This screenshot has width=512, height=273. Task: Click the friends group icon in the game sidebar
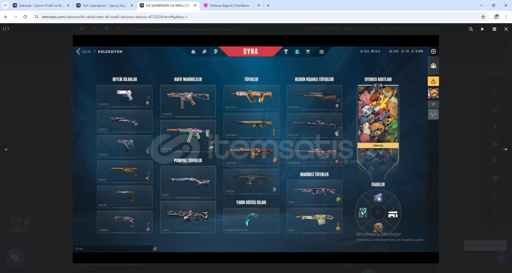tap(433, 66)
